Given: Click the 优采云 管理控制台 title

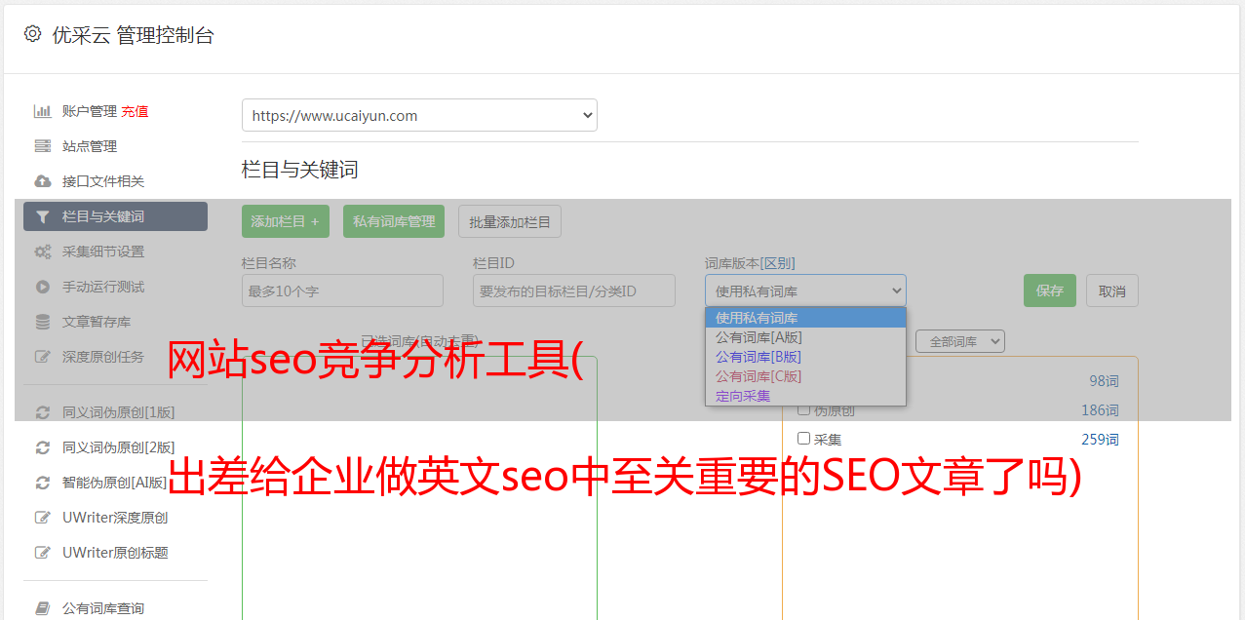Looking at the screenshot, I should (x=133, y=35).
